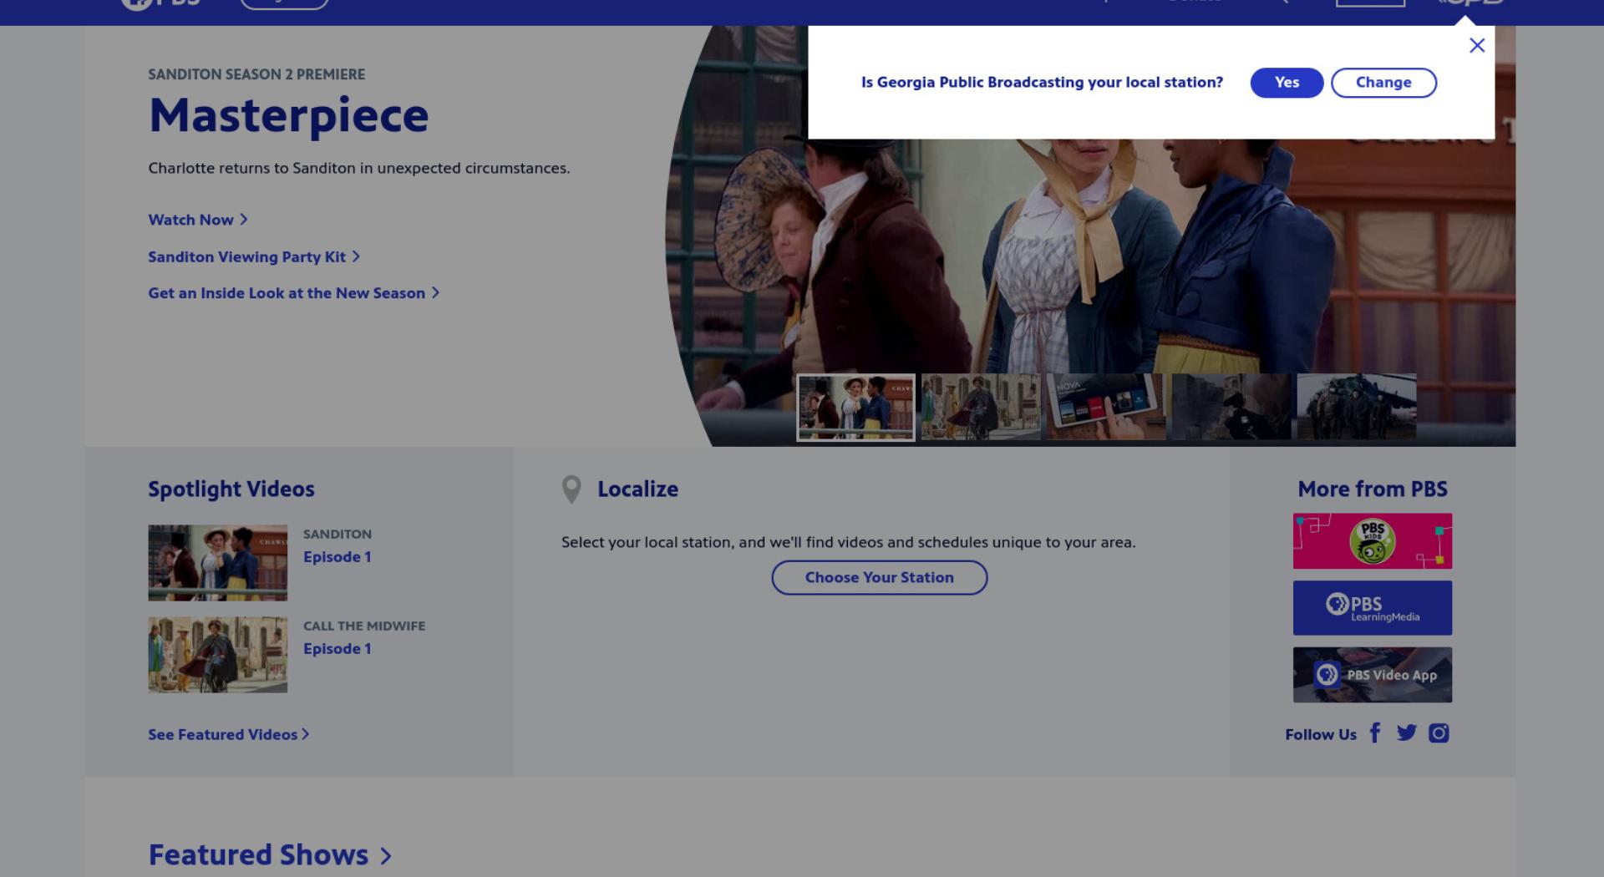The width and height of the screenshot is (1604, 877).
Task: Click the Masterpiece show title
Action: tap(288, 115)
